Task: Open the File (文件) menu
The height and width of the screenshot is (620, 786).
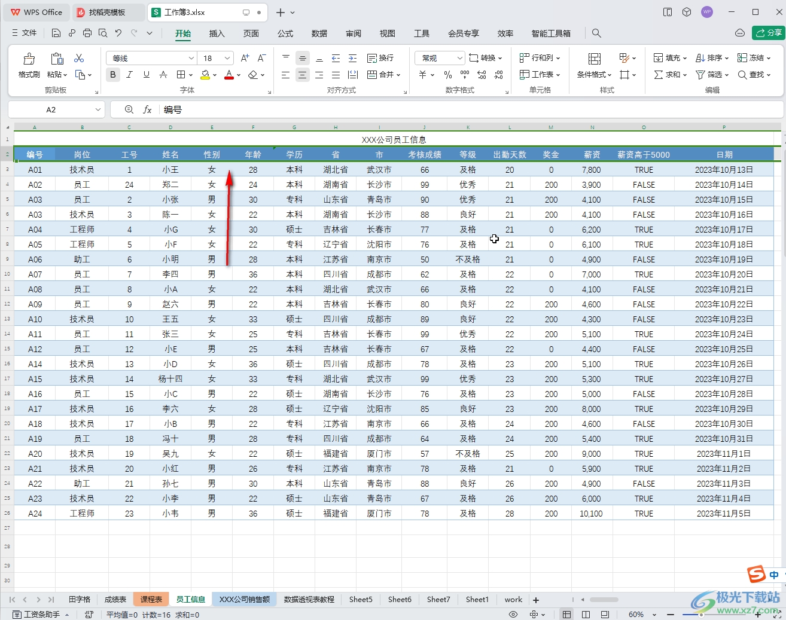Action: (x=25, y=33)
